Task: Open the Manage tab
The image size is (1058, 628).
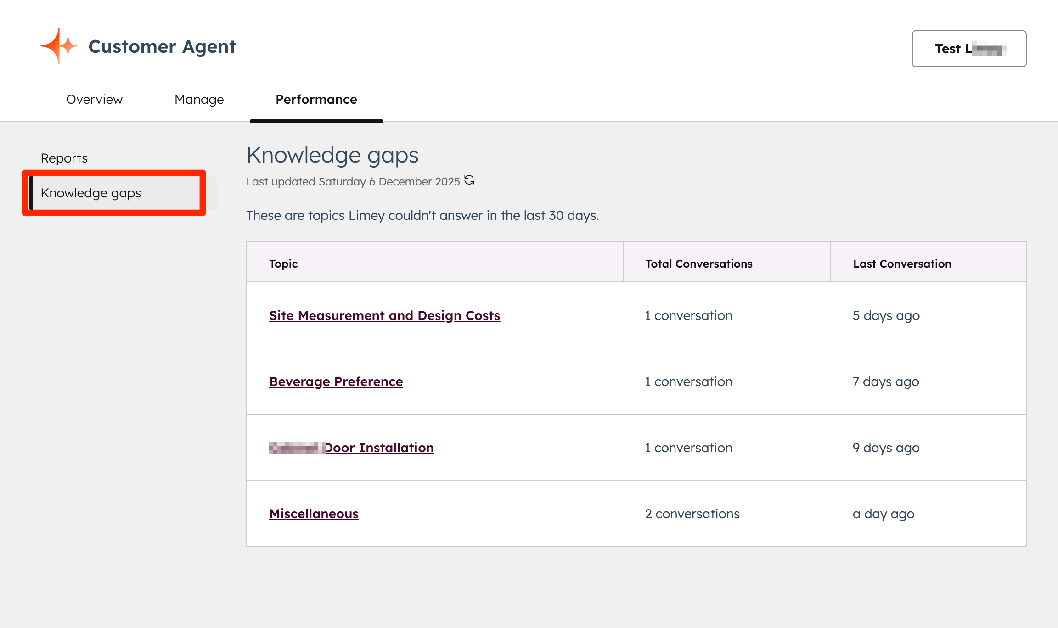Action: point(199,99)
